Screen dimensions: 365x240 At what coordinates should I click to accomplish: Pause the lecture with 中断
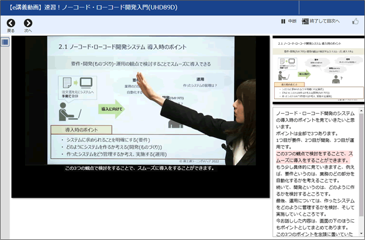point(289,21)
